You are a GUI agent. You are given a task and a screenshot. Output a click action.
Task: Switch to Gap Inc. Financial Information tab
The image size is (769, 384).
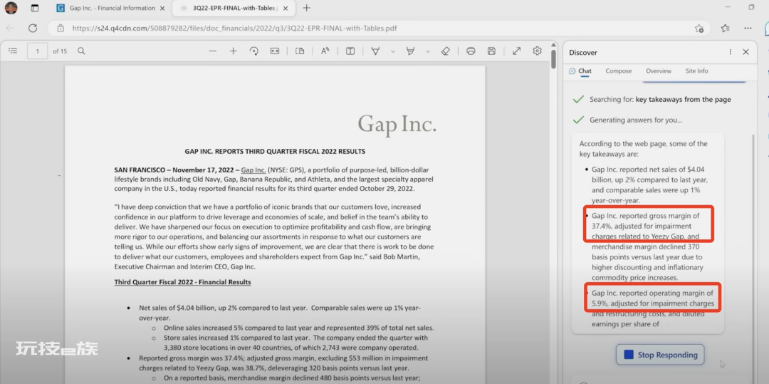point(110,8)
